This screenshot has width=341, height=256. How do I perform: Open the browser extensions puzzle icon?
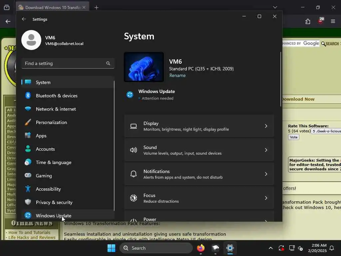coord(308,21)
